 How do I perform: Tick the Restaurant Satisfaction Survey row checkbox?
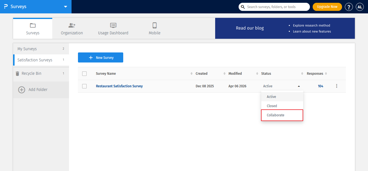84,86
